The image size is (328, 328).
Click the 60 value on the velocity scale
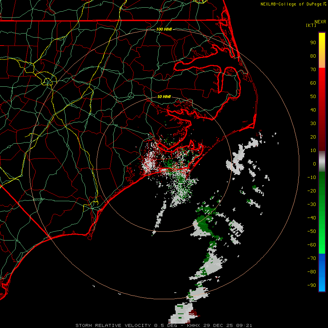pyautogui.click(x=313, y=83)
